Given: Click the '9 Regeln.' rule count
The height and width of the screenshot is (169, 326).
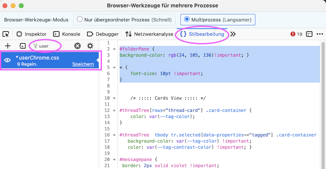Looking at the screenshot, I should pos(27,64).
